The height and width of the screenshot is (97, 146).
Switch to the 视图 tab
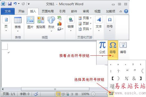tap(97, 11)
